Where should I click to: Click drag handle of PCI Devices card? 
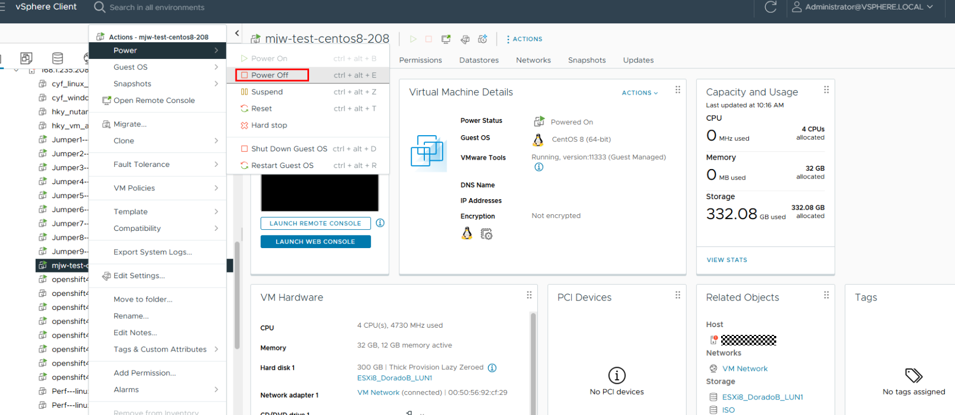click(678, 295)
